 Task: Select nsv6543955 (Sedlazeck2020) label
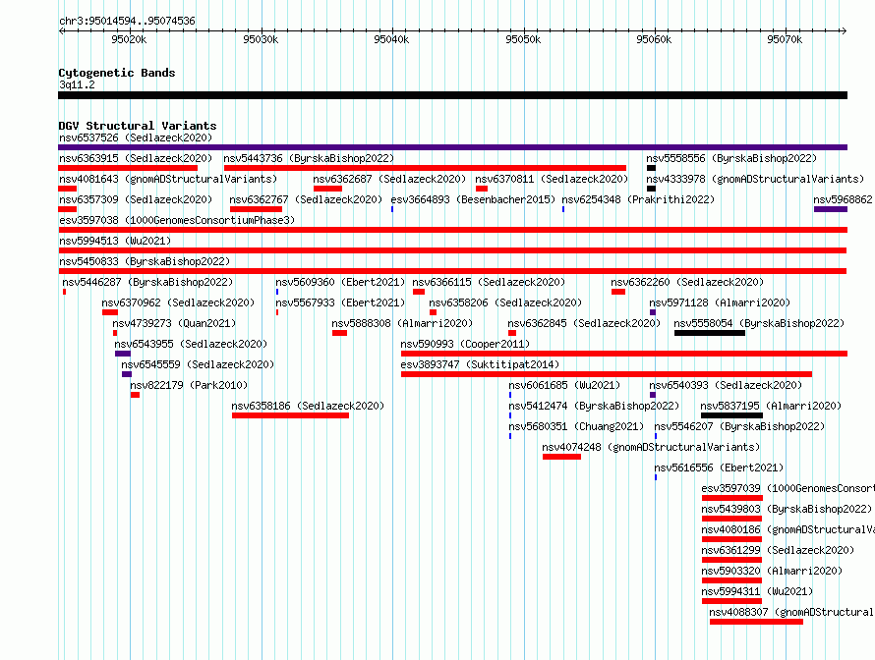tap(191, 344)
